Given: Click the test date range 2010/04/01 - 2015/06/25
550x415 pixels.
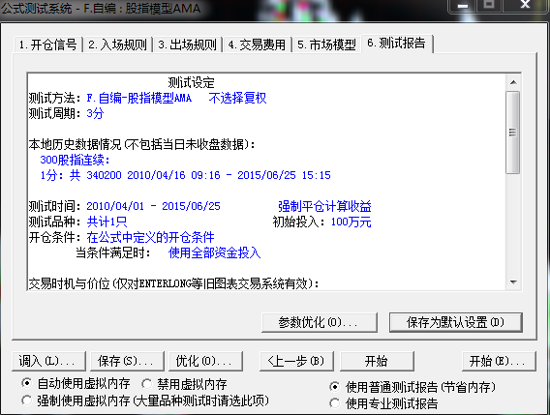Looking at the screenshot, I should coord(154,206).
